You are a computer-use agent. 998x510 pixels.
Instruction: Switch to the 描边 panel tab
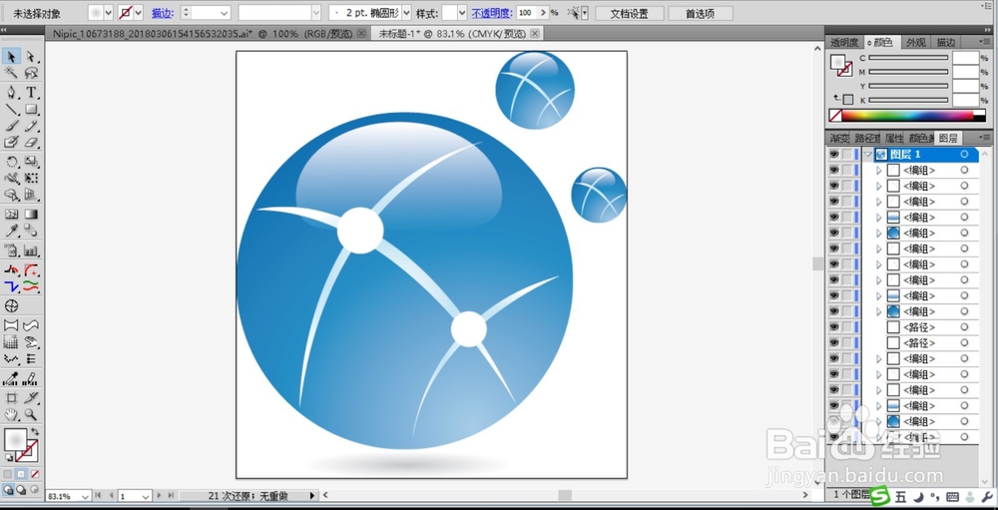pos(946,42)
